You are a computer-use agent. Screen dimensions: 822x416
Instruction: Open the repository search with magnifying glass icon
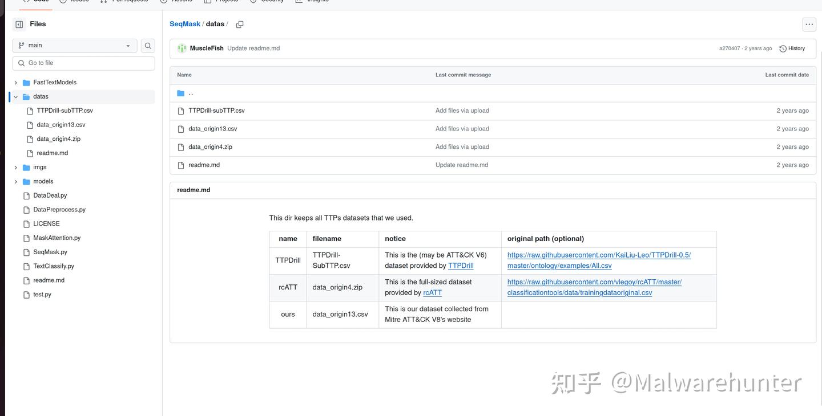click(x=148, y=45)
